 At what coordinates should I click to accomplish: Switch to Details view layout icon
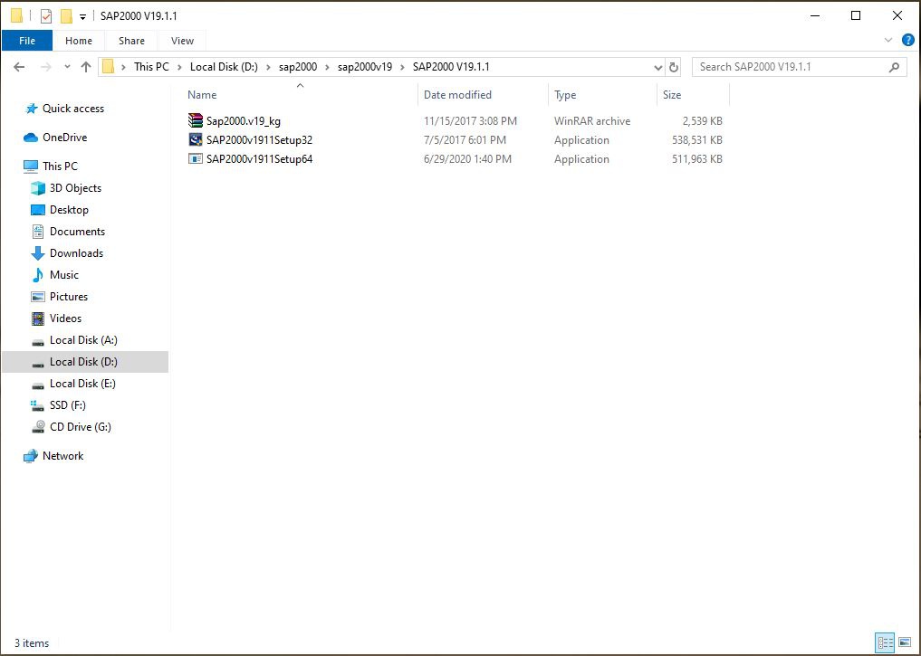(x=885, y=642)
